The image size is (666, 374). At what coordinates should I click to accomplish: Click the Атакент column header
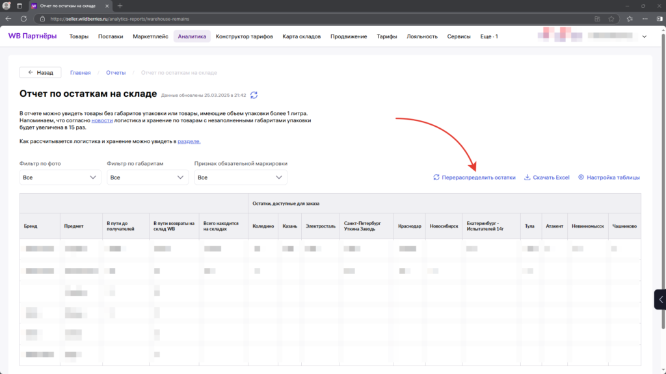pyautogui.click(x=554, y=226)
